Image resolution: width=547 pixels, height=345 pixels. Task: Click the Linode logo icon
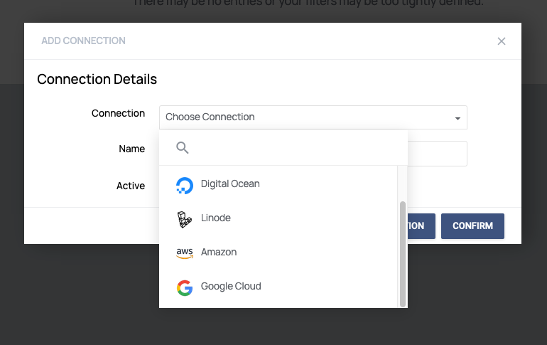pos(185,220)
